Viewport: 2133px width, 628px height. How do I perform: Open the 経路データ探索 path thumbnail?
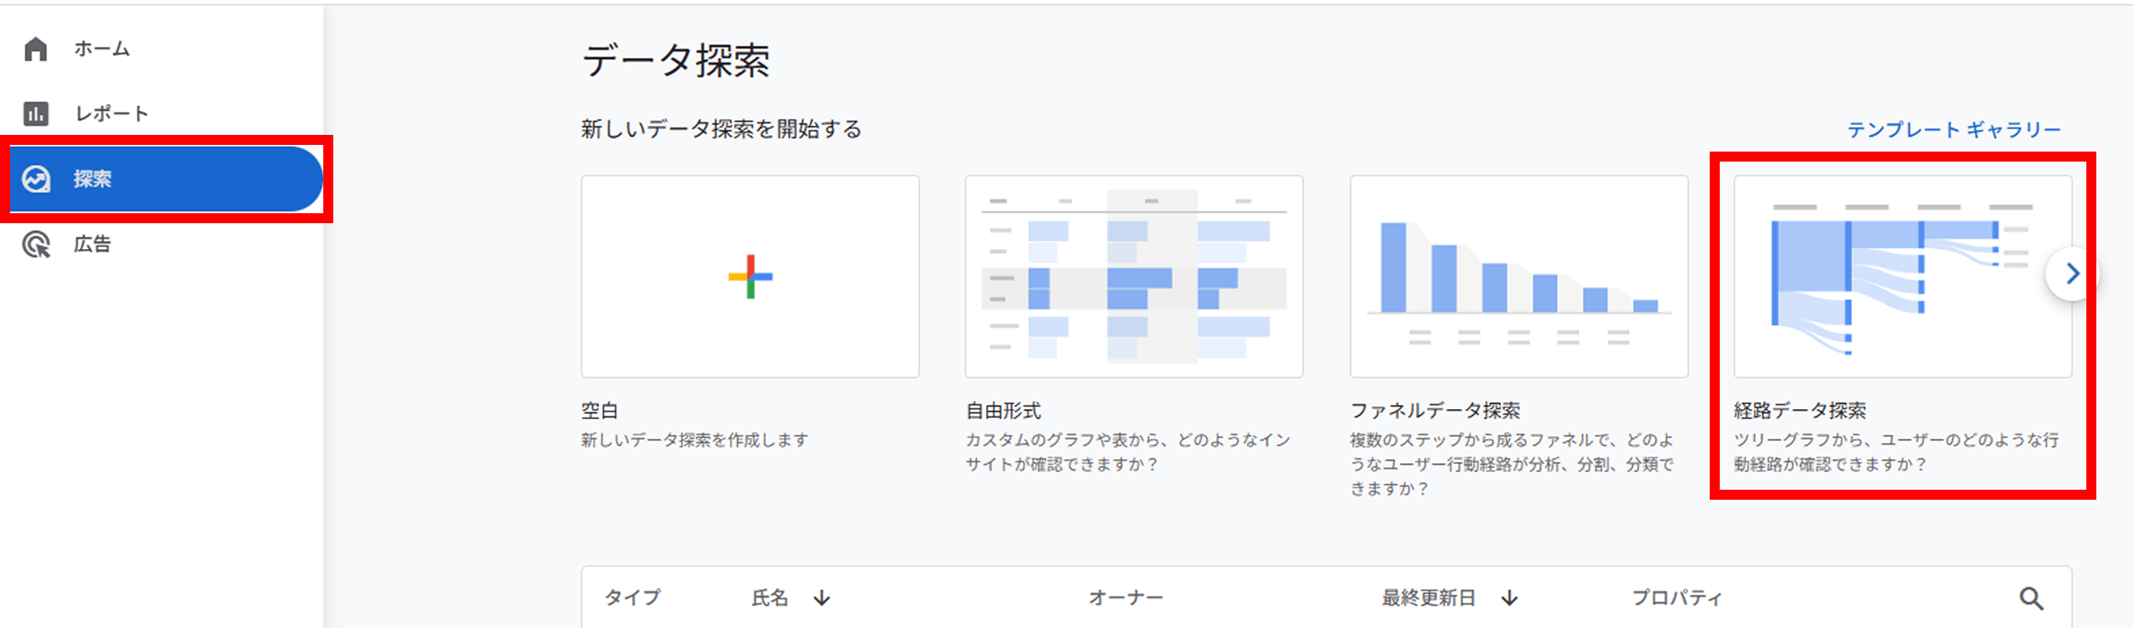point(1903,277)
